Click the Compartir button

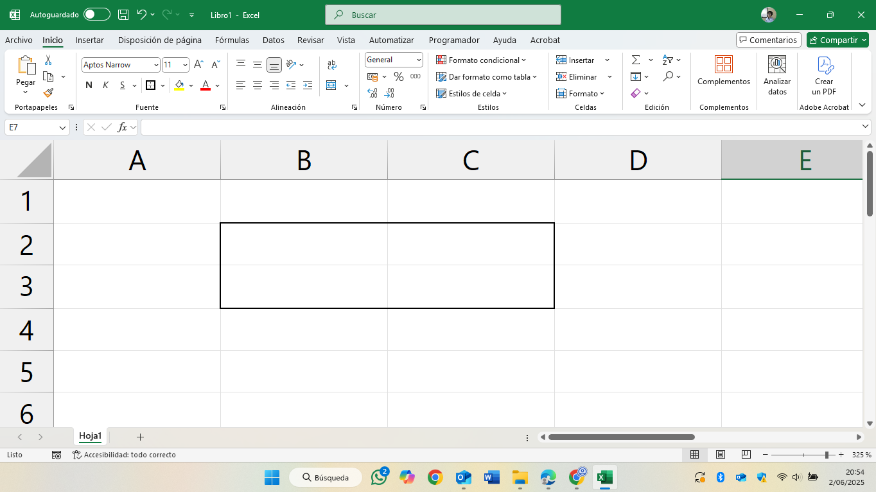pos(837,40)
